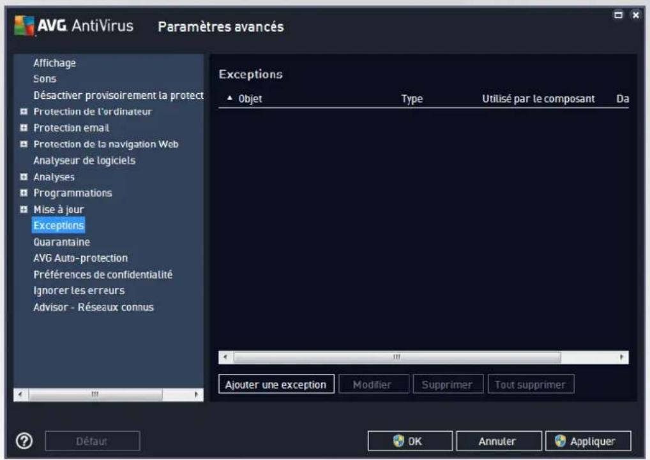Expand Protection de l'ordinateur node
Viewport: 650px width, 460px height.
click(24, 112)
